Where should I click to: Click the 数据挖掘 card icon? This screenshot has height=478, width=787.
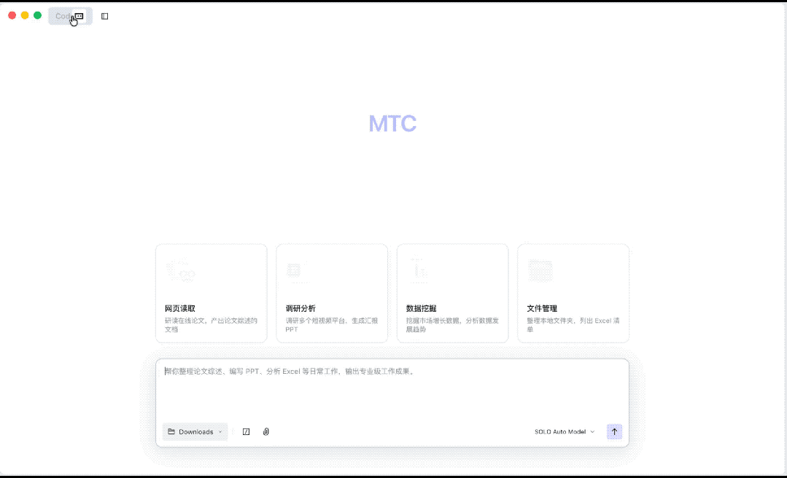pos(418,270)
